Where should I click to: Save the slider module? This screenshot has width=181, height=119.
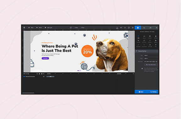click(141, 92)
